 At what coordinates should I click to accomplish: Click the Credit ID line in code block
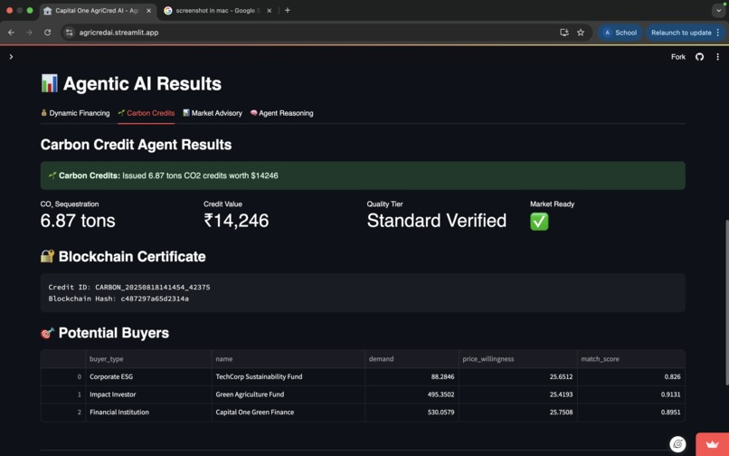coord(129,287)
